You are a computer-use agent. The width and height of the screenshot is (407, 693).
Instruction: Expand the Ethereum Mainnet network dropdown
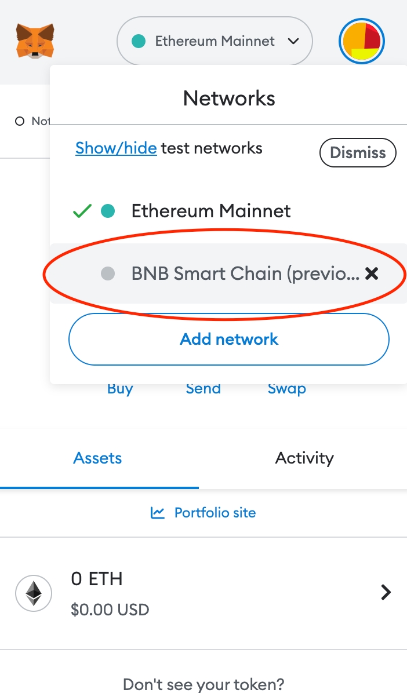pos(215,42)
